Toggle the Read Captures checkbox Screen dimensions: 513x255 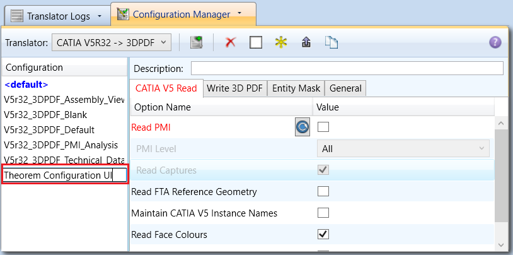point(323,170)
